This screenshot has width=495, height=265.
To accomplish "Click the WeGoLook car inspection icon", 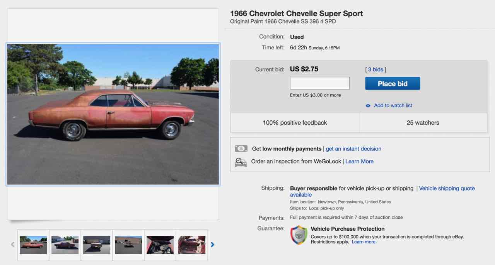I will tap(241, 162).
